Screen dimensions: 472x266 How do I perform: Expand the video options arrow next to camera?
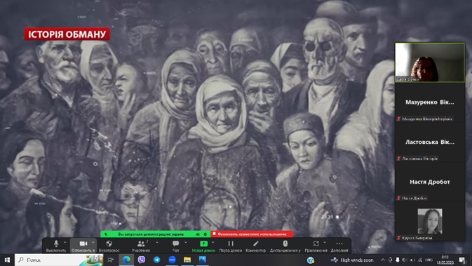pyautogui.click(x=93, y=242)
